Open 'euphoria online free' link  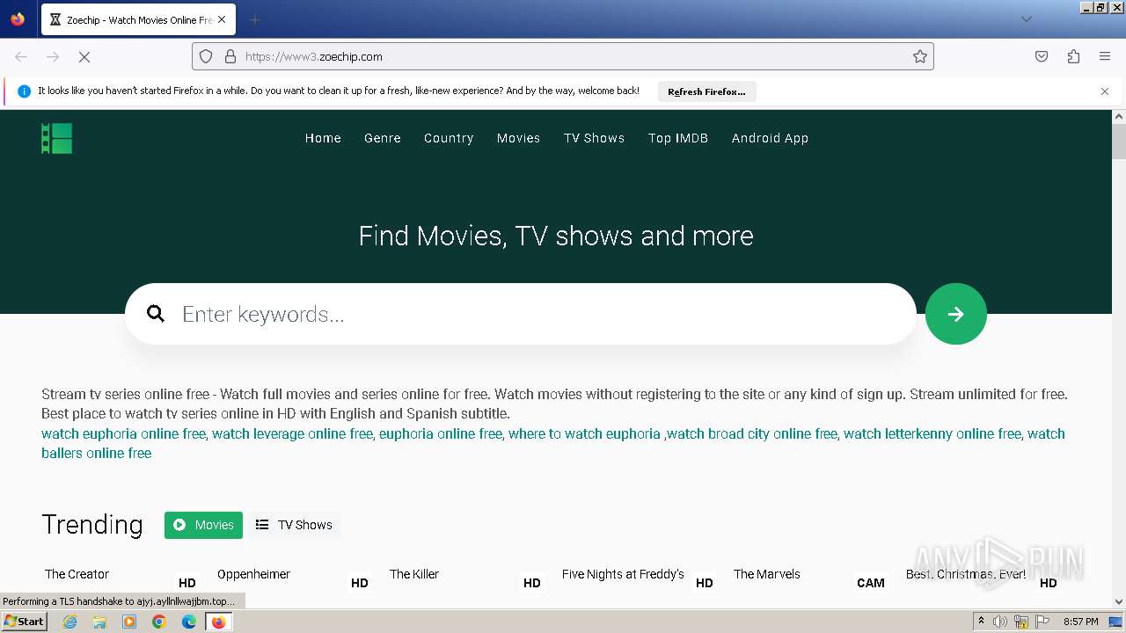click(441, 433)
